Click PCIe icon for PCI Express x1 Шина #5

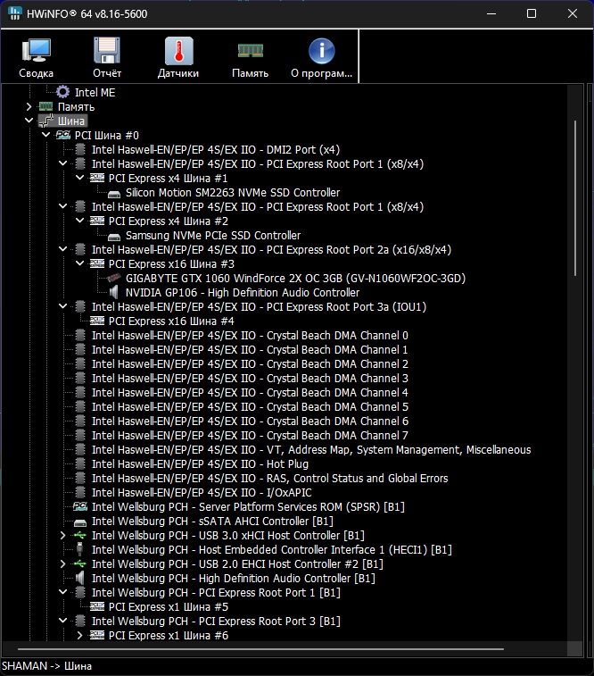coord(97,606)
